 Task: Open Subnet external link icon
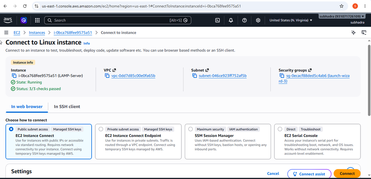point(207,70)
